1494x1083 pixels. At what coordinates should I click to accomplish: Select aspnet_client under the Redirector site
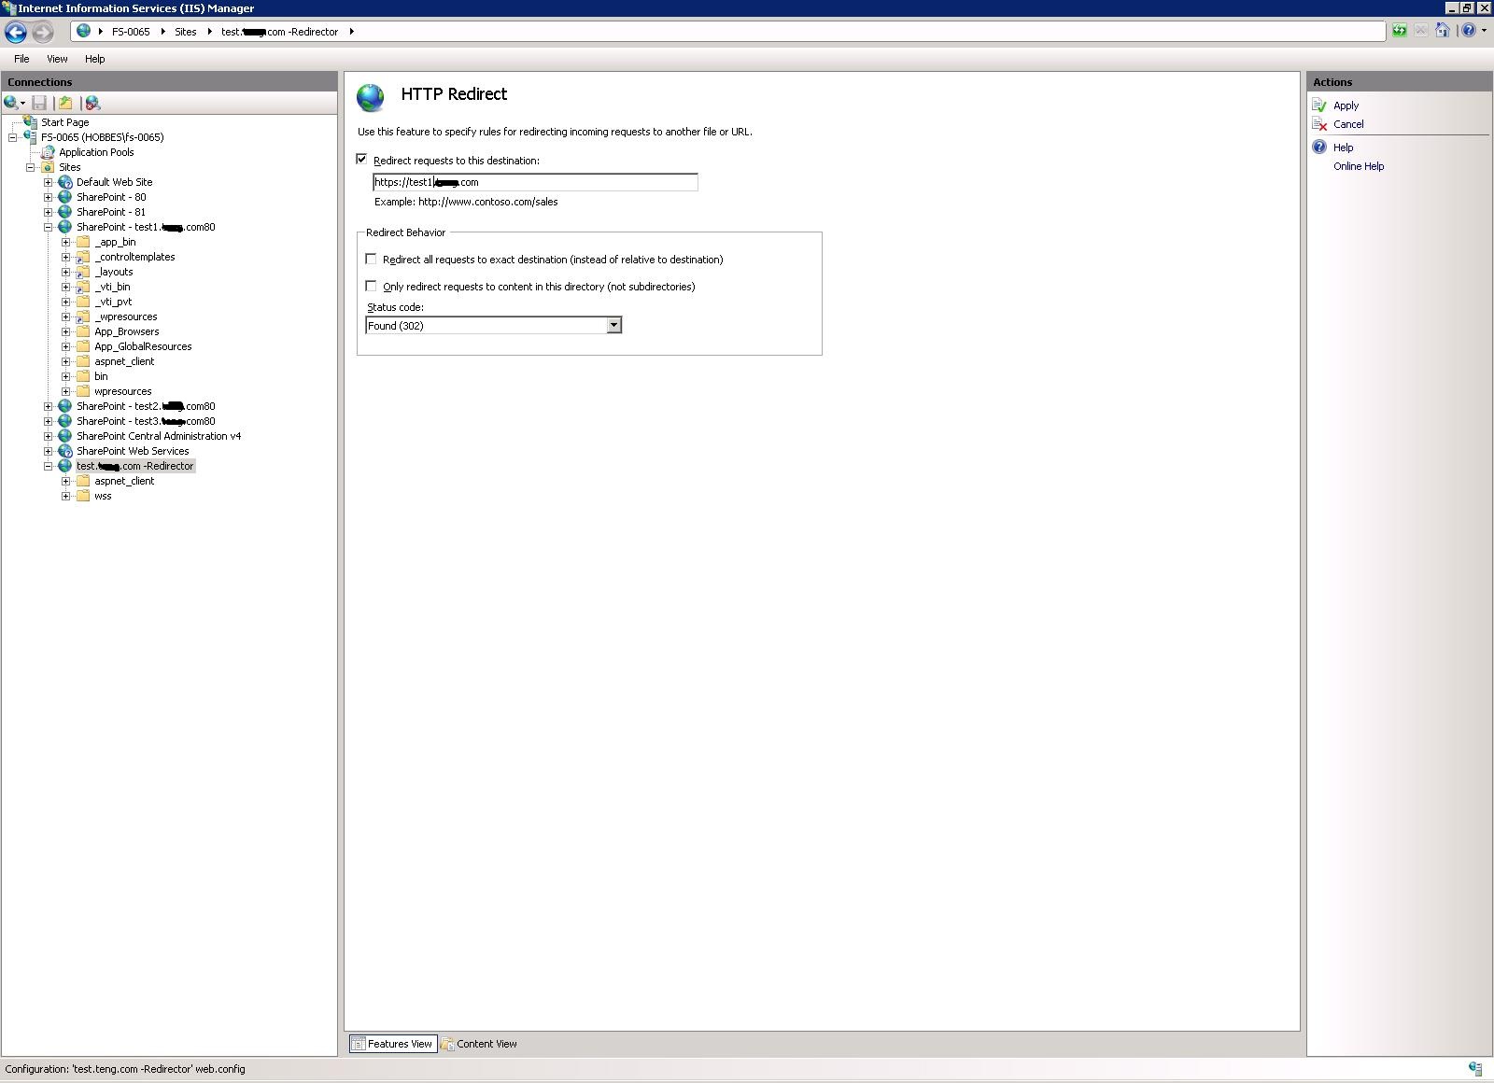(x=124, y=481)
